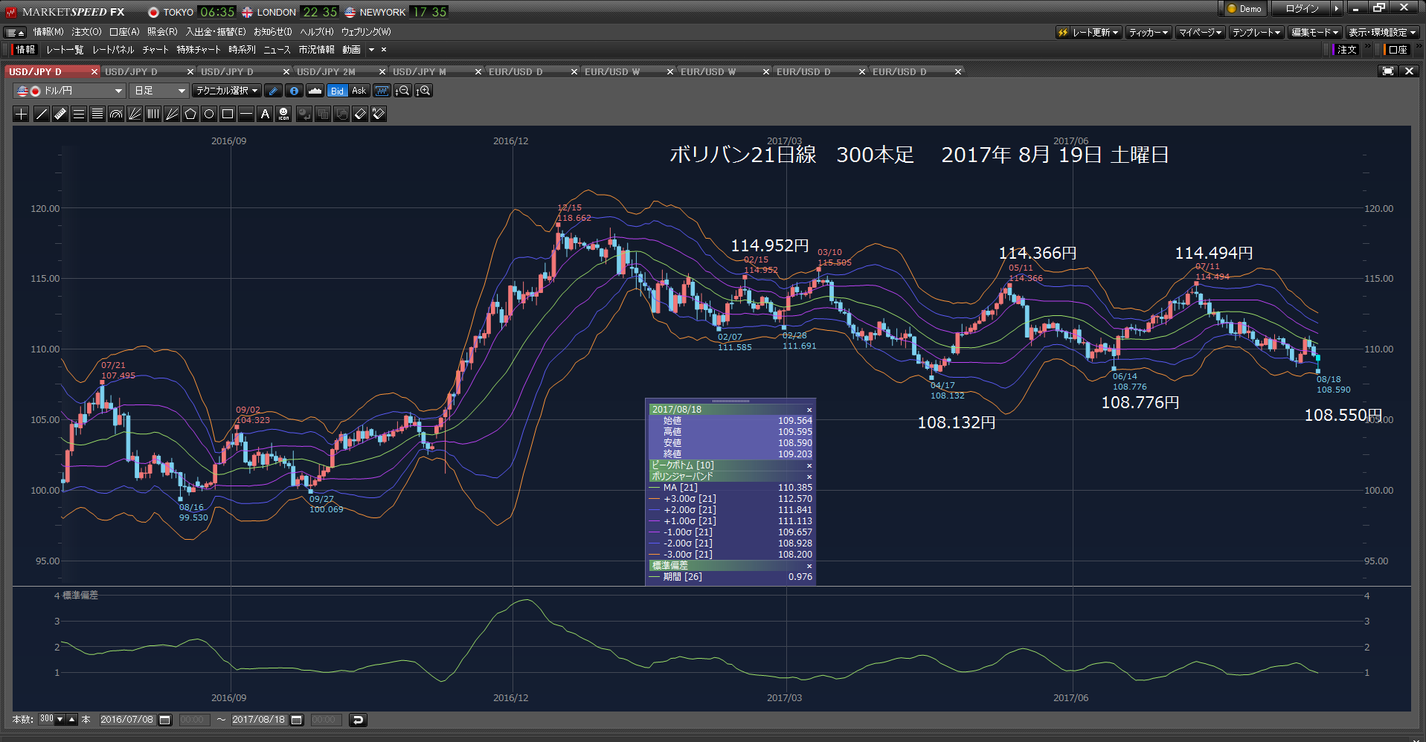Open the 編集モード dropdown
This screenshot has height=742, width=1426.
tap(1315, 33)
